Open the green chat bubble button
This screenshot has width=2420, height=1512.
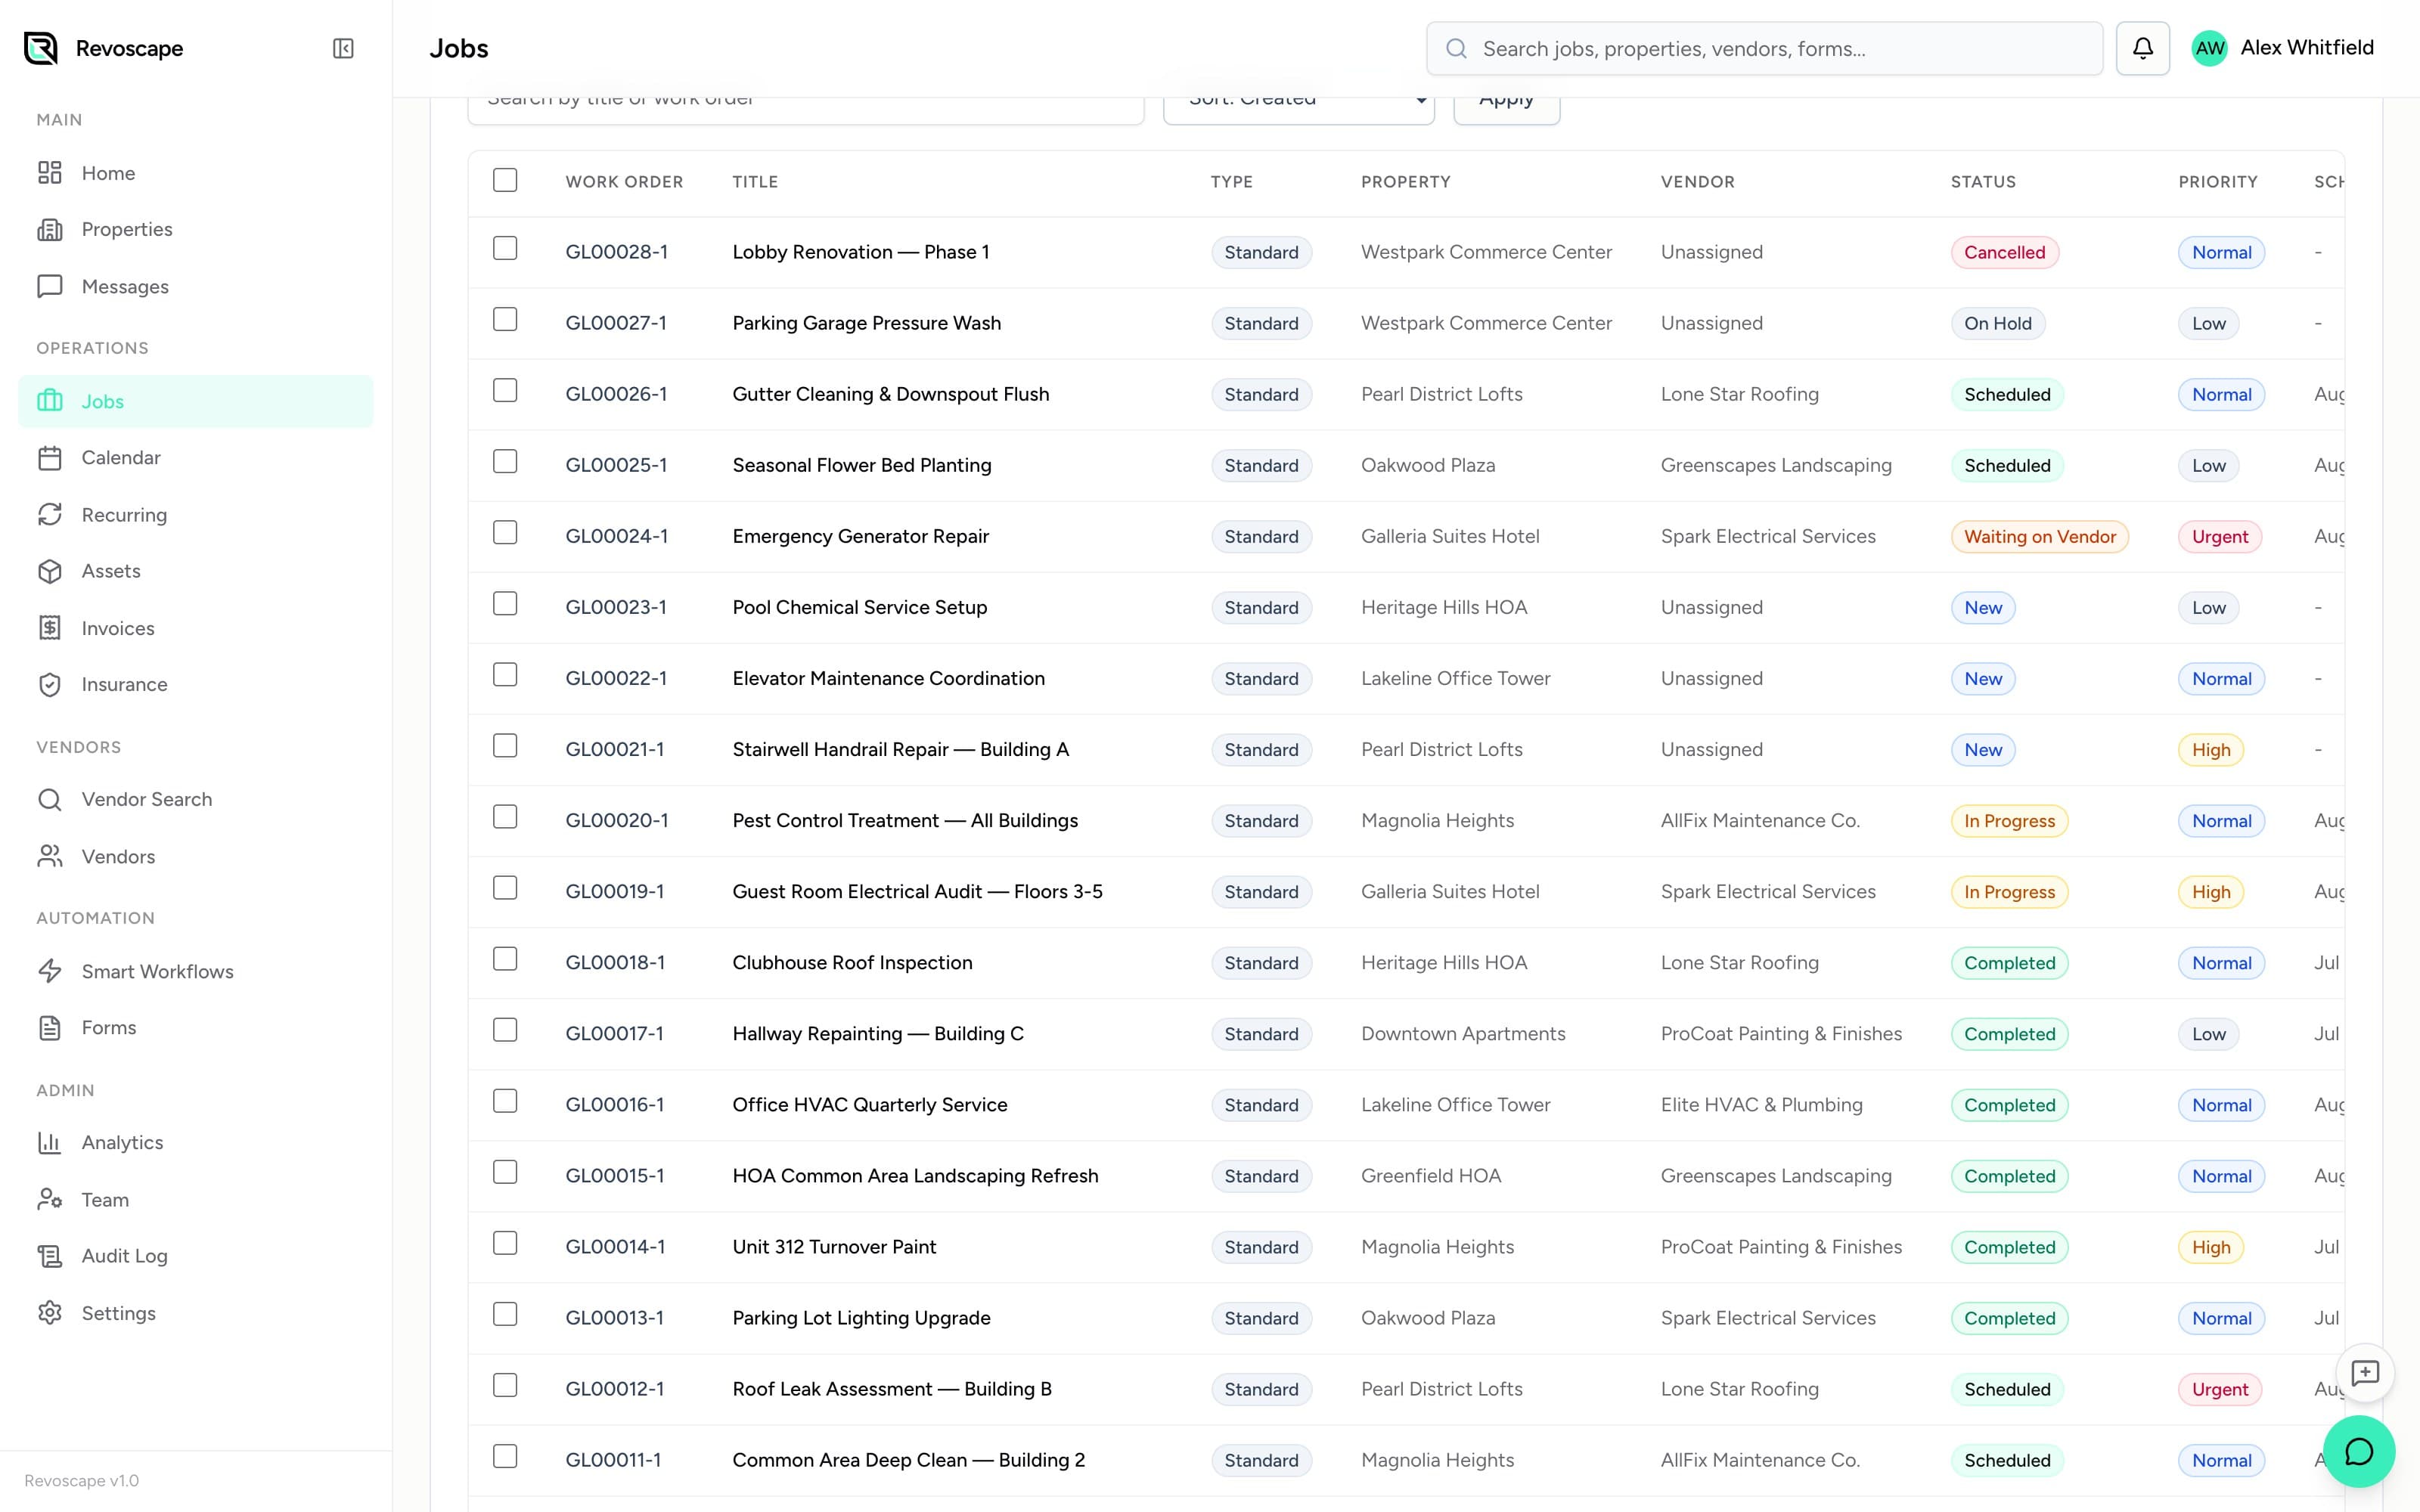point(2359,1452)
